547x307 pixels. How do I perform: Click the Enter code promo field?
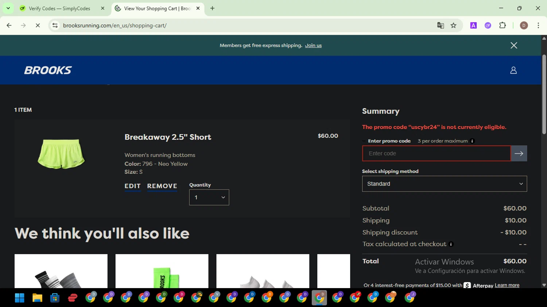(437, 153)
